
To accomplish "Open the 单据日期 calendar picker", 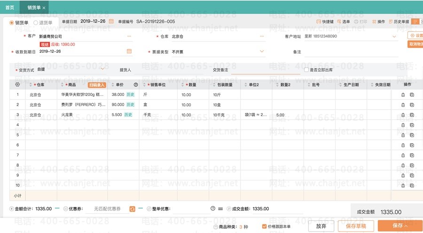I will click(x=111, y=22).
